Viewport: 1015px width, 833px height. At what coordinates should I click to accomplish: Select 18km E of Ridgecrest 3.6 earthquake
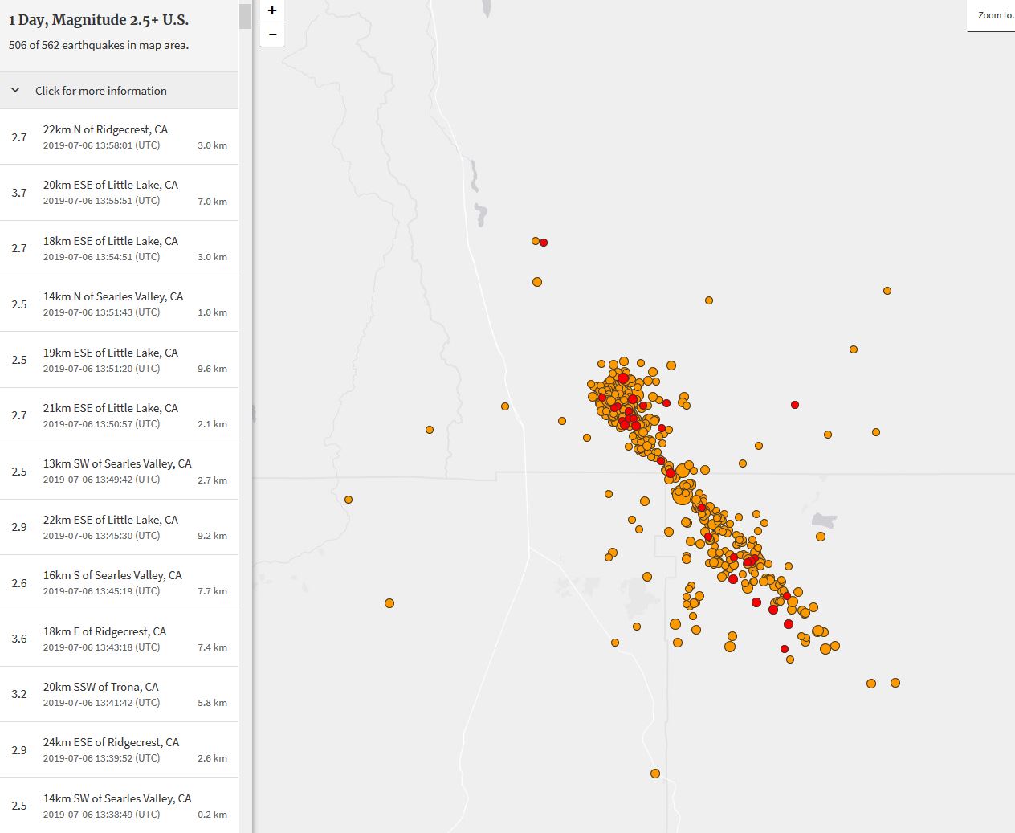tap(119, 639)
